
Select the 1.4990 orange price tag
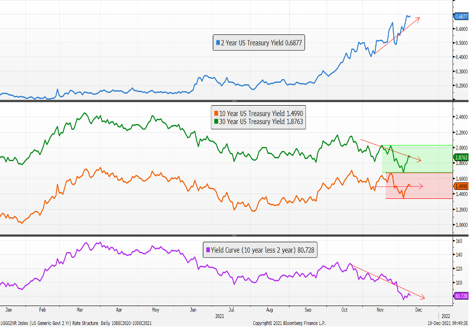(461, 186)
